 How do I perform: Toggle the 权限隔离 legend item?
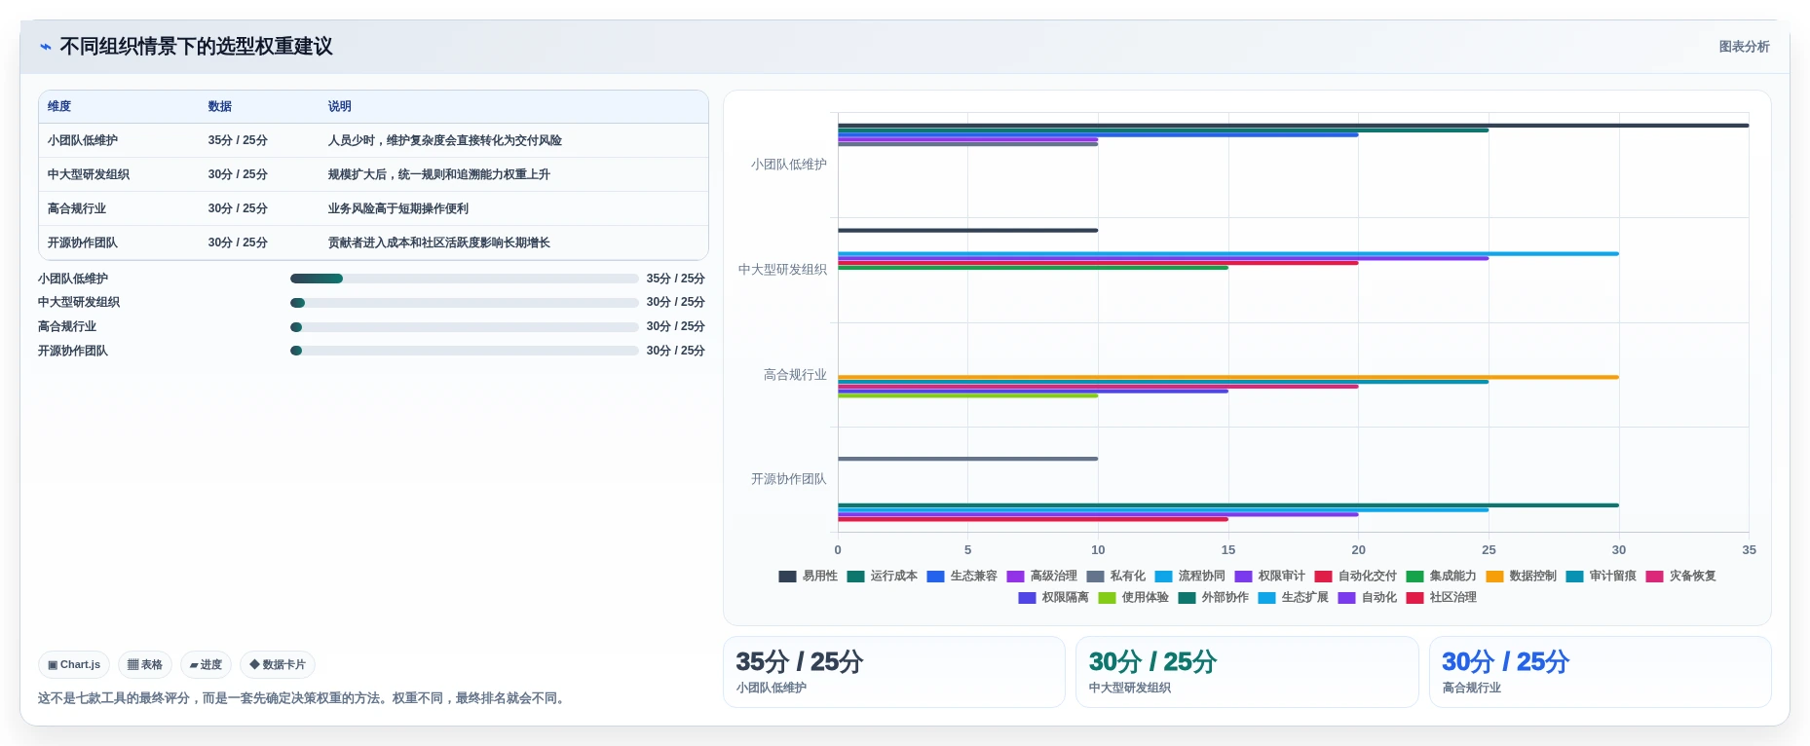[x=1054, y=597]
